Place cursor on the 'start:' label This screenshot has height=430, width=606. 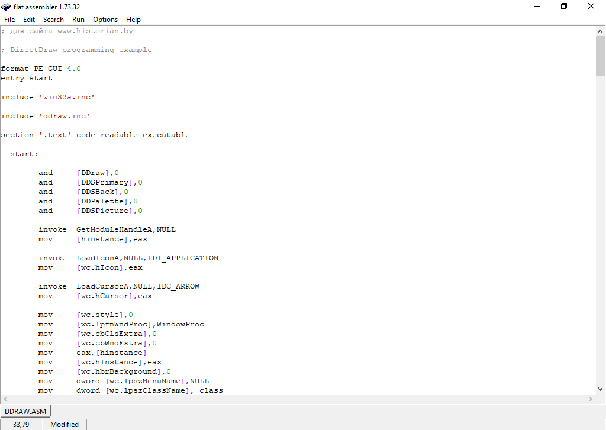(x=24, y=154)
